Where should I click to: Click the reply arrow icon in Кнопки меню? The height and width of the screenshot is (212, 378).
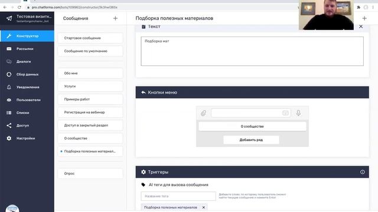144,92
